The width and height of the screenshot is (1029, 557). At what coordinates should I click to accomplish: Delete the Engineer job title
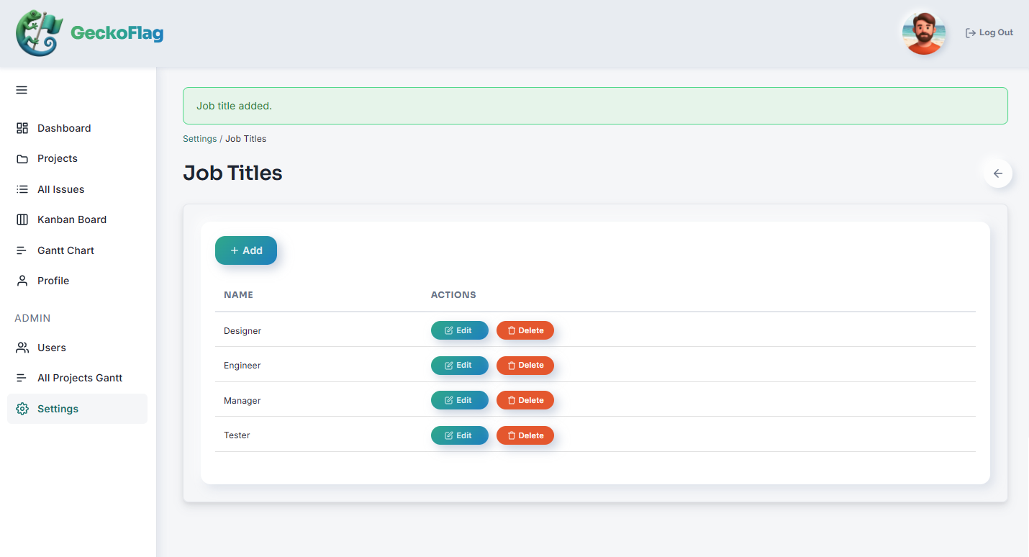point(525,366)
